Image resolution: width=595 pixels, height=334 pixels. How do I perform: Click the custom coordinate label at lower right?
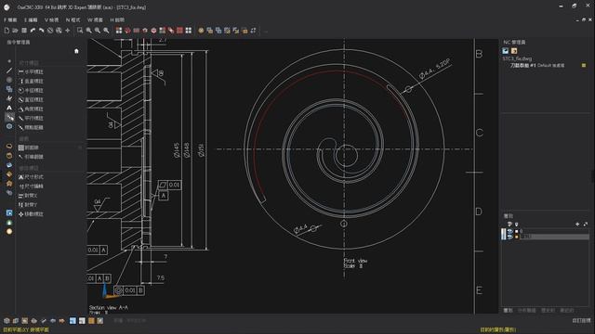581,321
